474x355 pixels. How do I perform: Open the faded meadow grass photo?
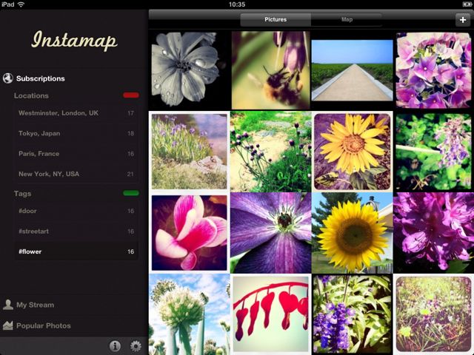tap(433, 314)
